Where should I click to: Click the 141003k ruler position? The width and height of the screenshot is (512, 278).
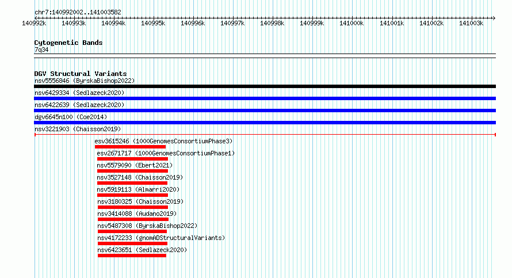[x=471, y=23]
